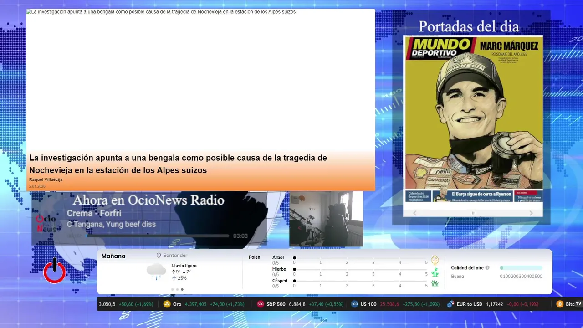This screenshot has width=583, height=328.
Task: Click the ticker value 3.050,5 at left
Action: [x=107, y=304]
